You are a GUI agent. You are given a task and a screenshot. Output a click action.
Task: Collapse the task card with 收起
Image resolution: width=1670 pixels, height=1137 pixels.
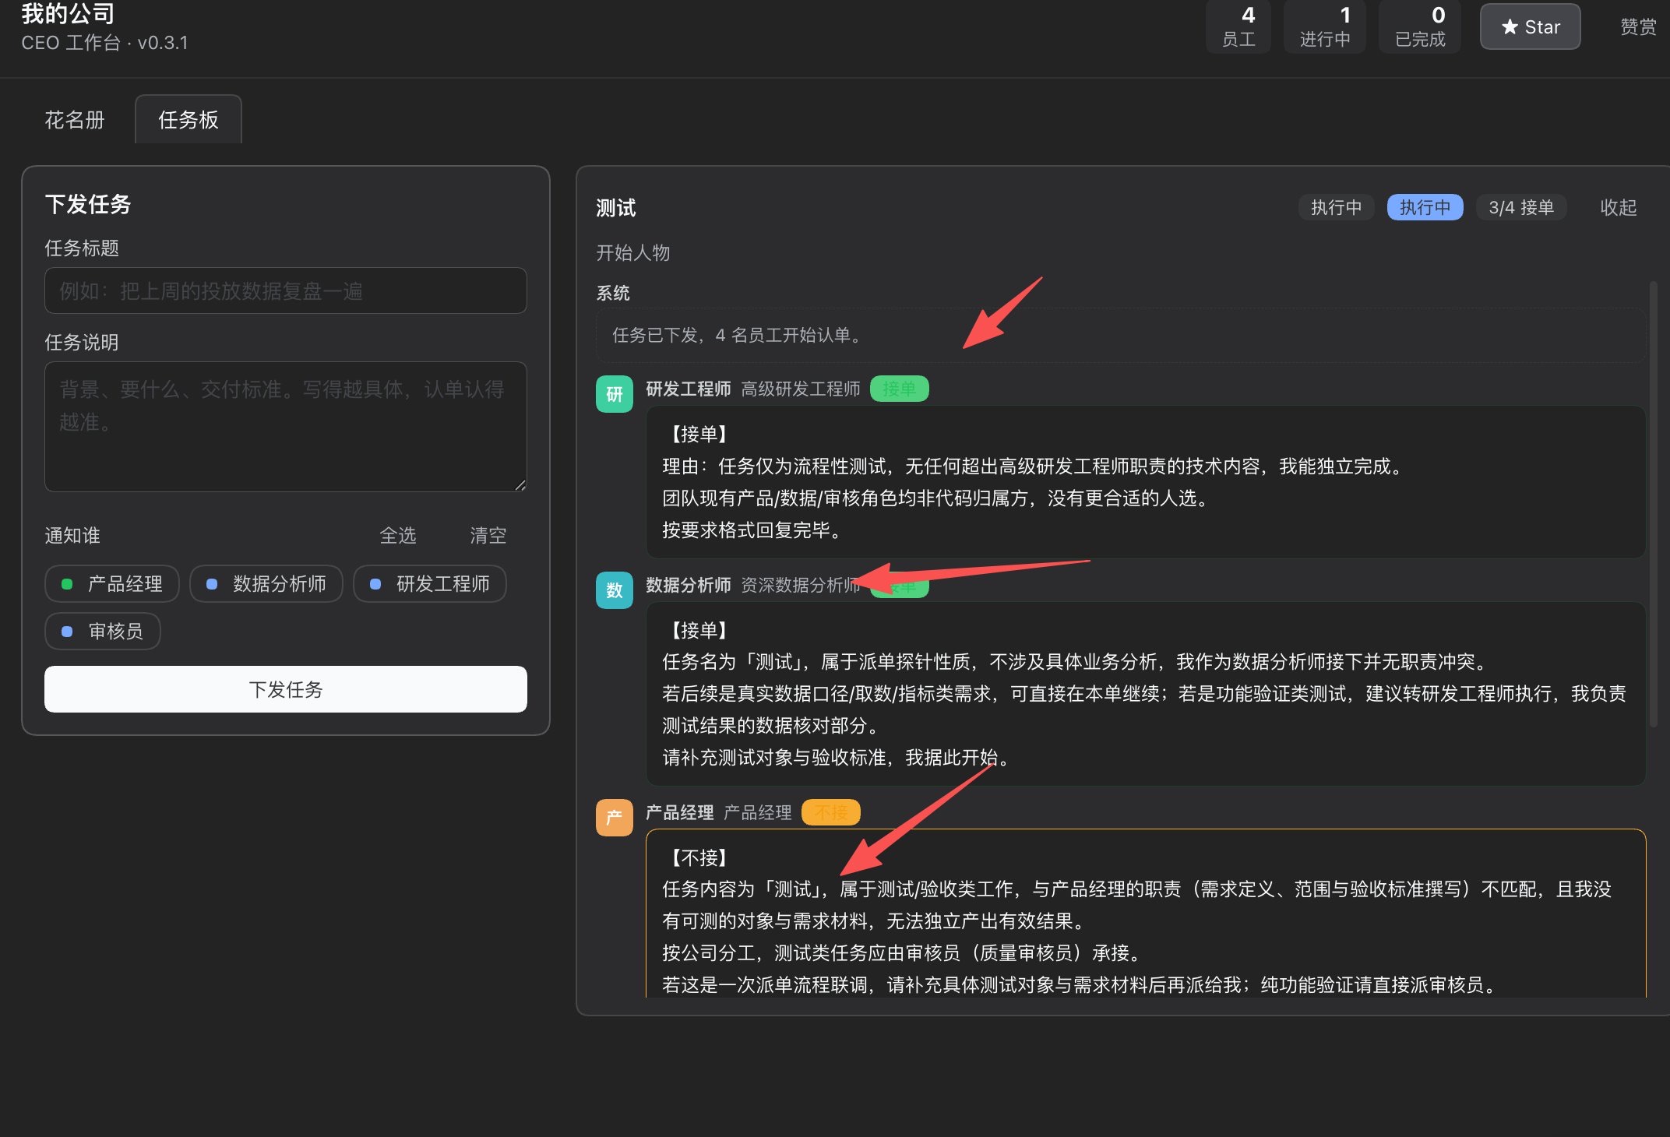point(1619,207)
